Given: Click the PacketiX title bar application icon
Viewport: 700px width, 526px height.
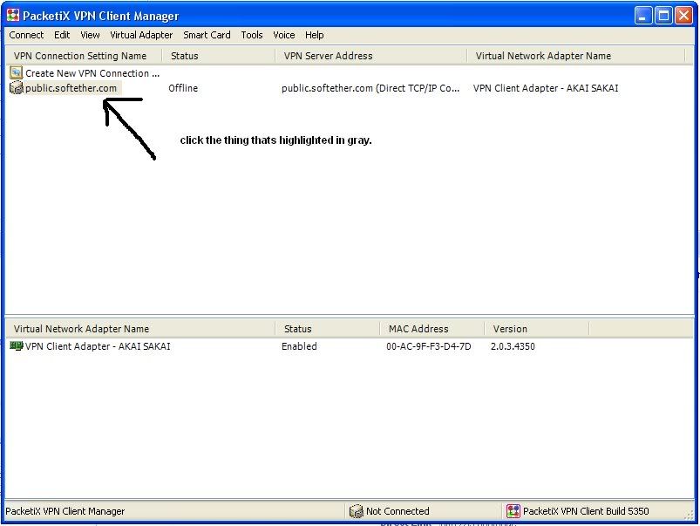Looking at the screenshot, I should [x=13, y=15].
